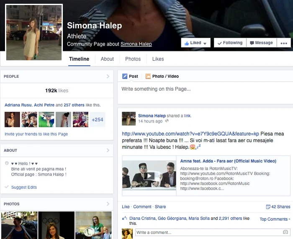The height and width of the screenshot is (239, 293).
Task: Click the pencil Post icon
Action: pos(125,76)
